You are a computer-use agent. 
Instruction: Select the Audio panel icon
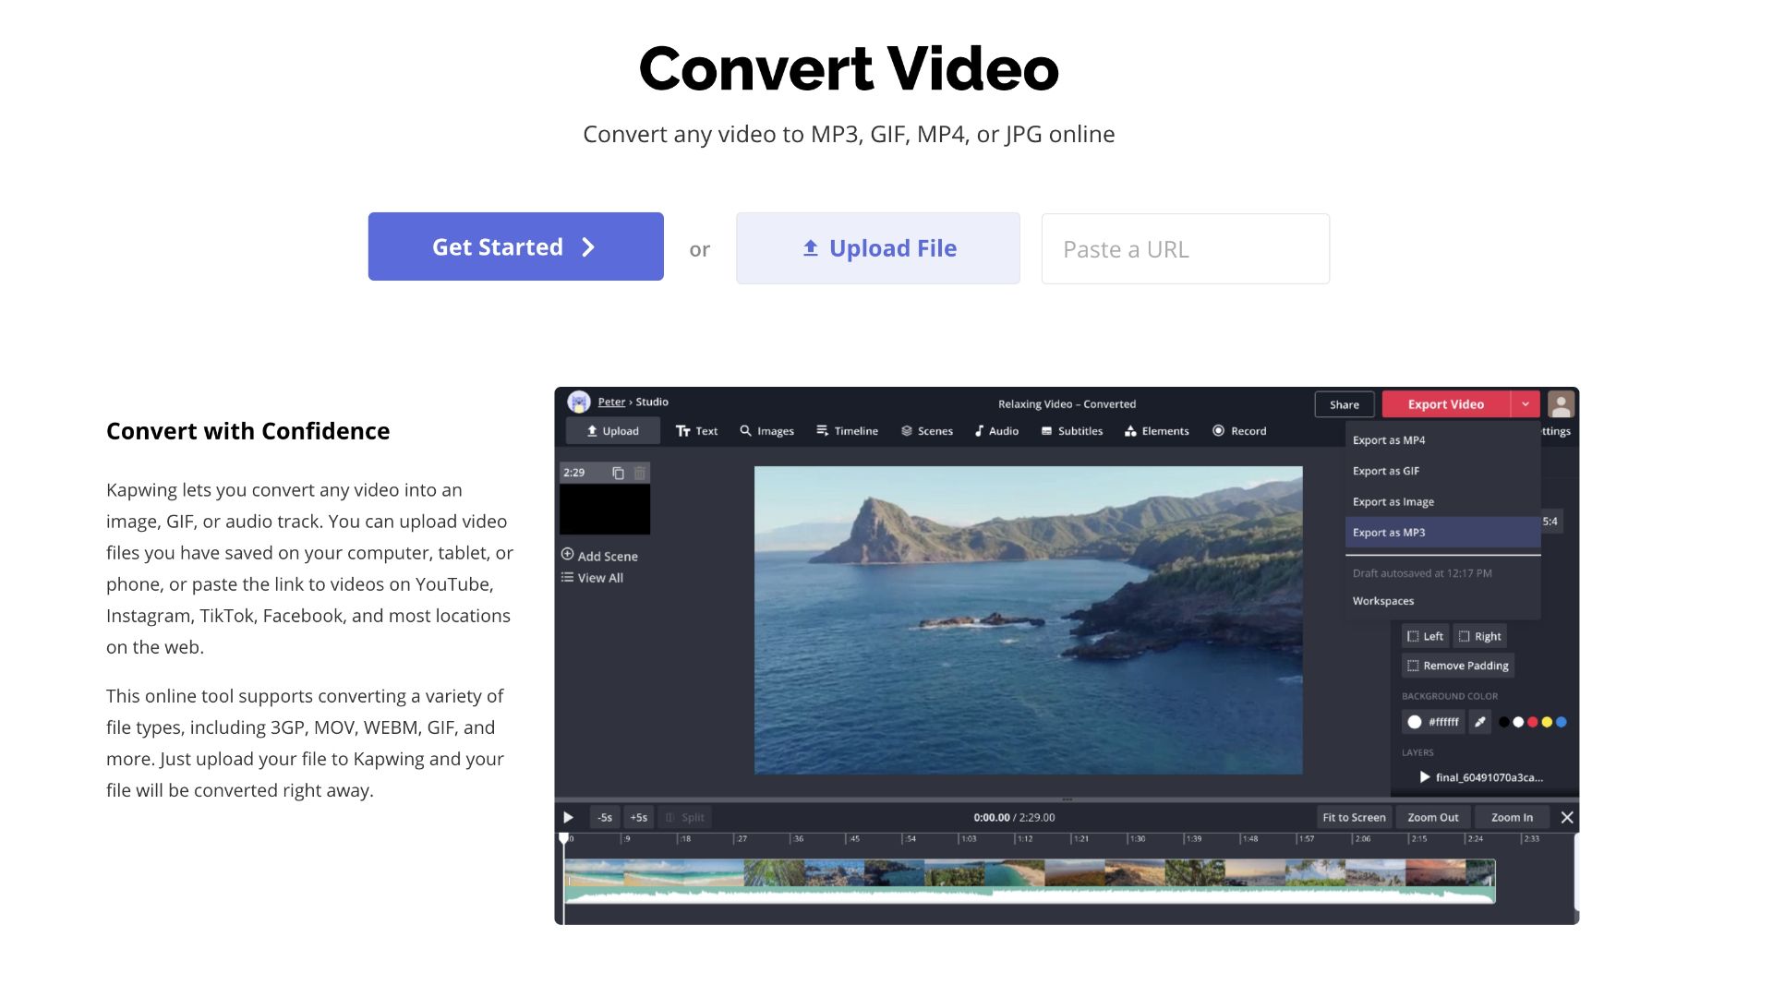[978, 431]
